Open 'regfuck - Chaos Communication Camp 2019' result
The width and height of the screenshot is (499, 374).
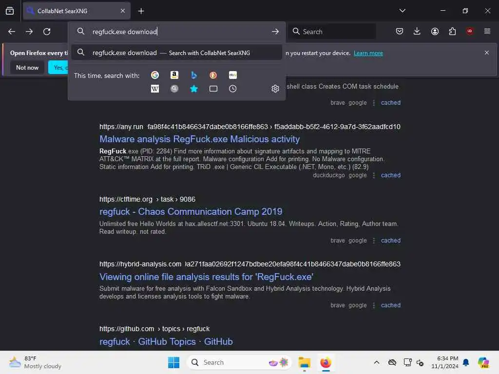(x=191, y=211)
